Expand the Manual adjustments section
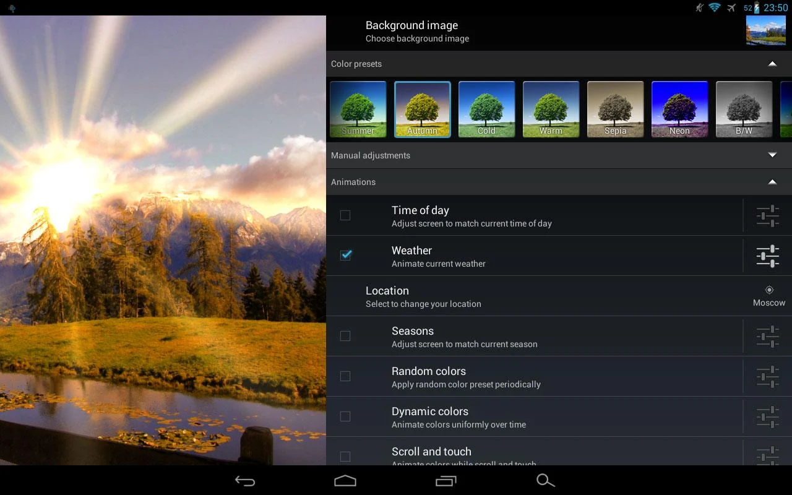The width and height of the screenshot is (792, 495). pos(772,155)
